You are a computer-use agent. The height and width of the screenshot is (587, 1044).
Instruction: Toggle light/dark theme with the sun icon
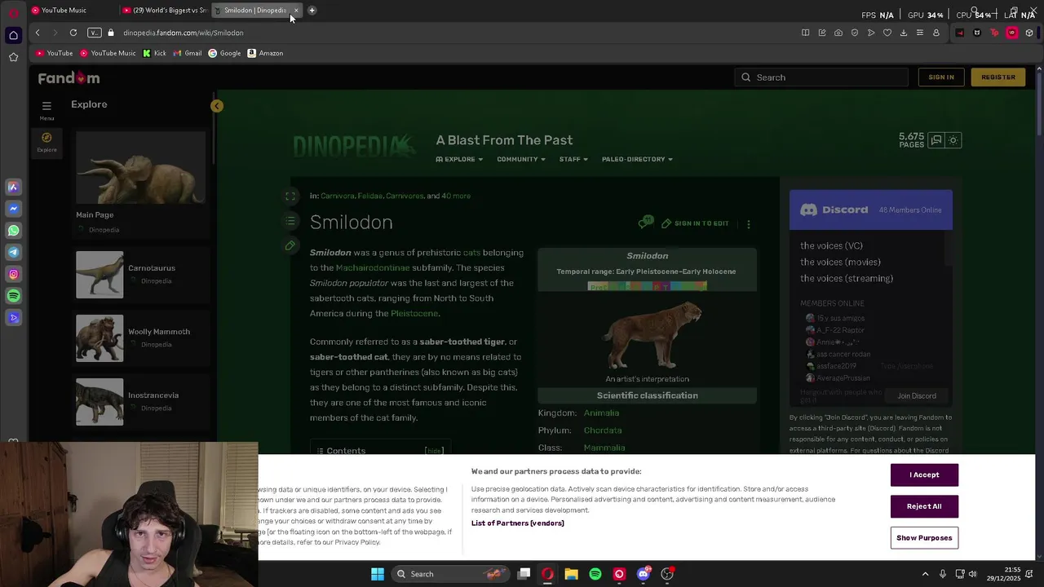pyautogui.click(x=953, y=140)
